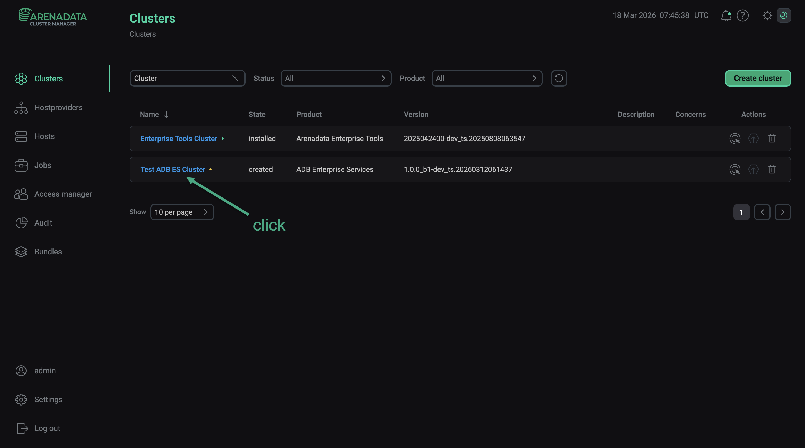Clear the Cluster search field
The height and width of the screenshot is (448, 805).
[235, 78]
